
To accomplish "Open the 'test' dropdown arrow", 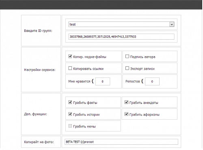I will click(x=172, y=24).
